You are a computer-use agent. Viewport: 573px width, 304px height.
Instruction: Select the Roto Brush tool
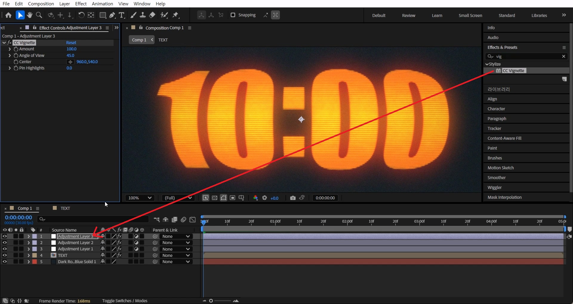164,15
